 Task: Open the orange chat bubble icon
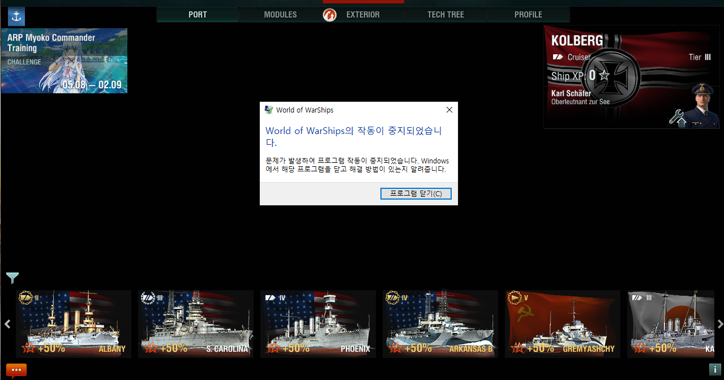click(16, 370)
